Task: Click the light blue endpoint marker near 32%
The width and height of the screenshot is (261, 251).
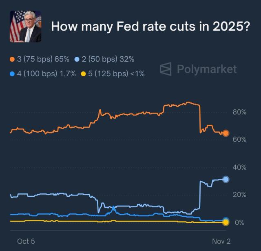Action: coord(226,179)
